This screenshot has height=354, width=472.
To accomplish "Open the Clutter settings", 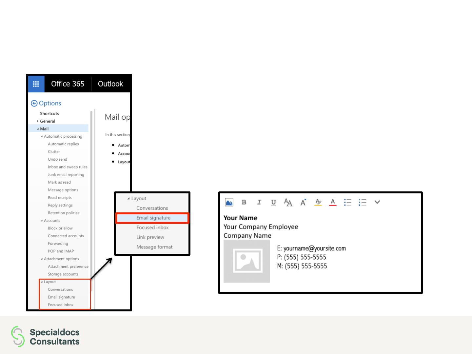I will pos(54,152).
